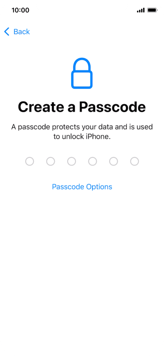
Task: Select the fourth passcode digit circle
Action: pyautogui.click(x=92, y=161)
